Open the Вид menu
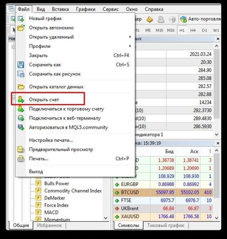 (x=41, y=9)
